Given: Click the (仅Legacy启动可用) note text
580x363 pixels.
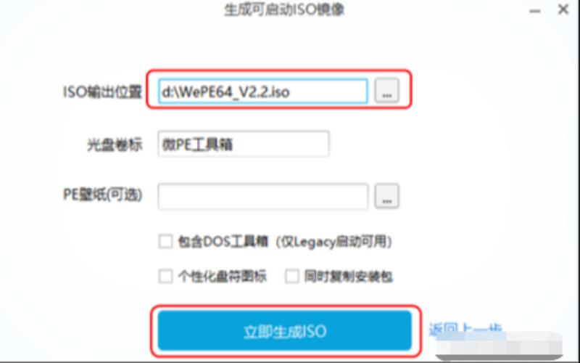Looking at the screenshot, I should [333, 242].
